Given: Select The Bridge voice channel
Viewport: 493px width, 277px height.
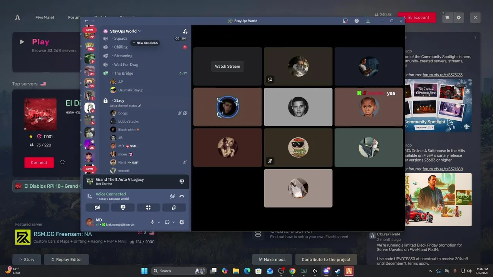Looking at the screenshot, I should click(x=145, y=73).
